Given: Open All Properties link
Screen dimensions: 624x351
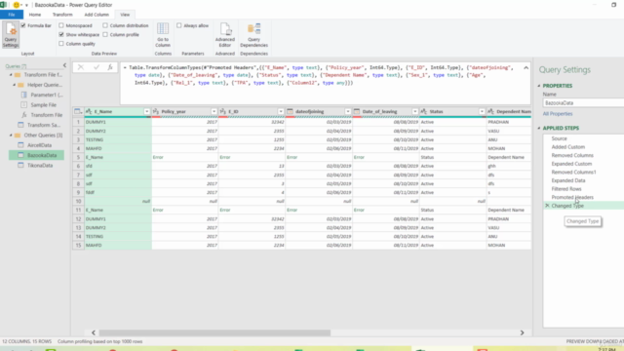Looking at the screenshot, I should click(x=558, y=114).
